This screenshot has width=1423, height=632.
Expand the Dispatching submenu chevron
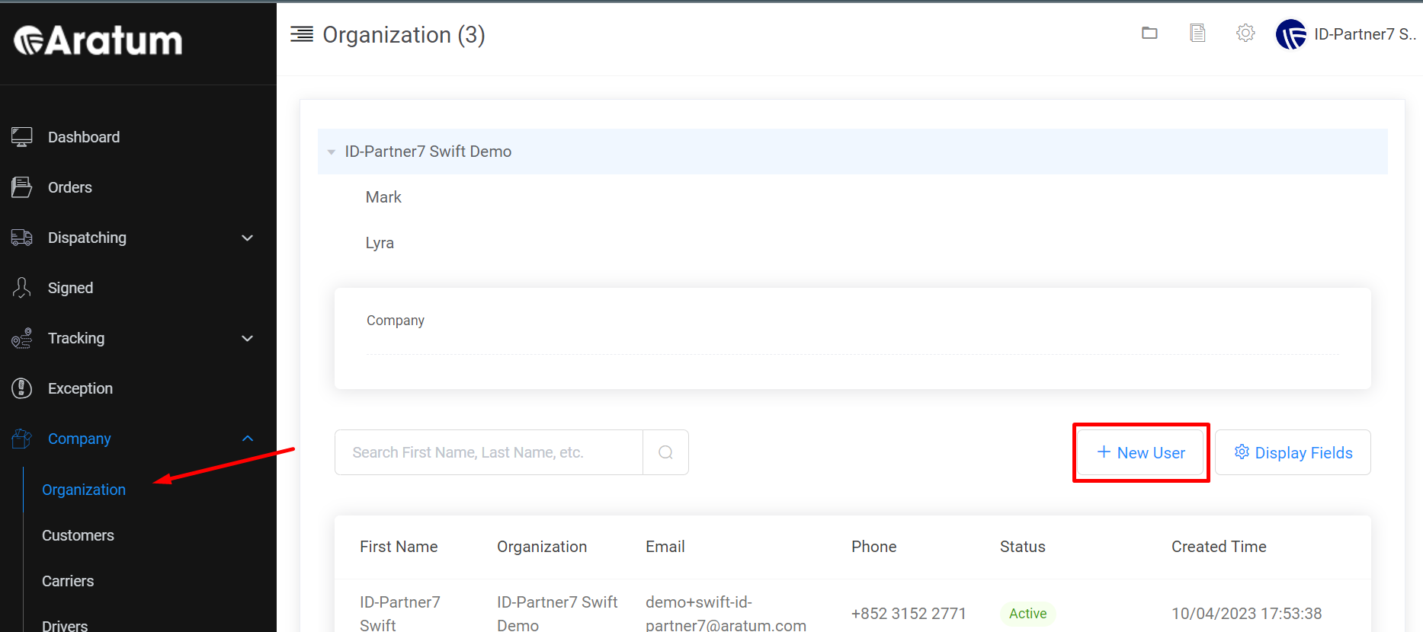pyautogui.click(x=247, y=238)
